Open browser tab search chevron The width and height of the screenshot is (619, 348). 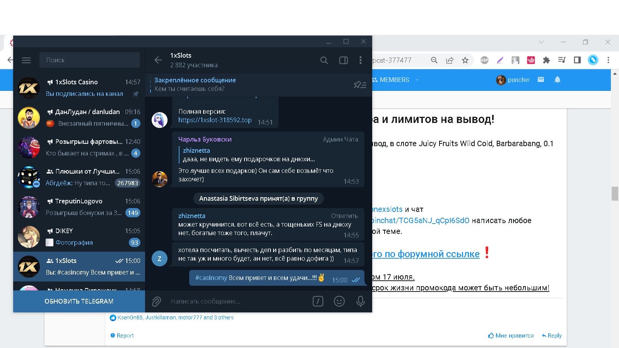(541, 42)
